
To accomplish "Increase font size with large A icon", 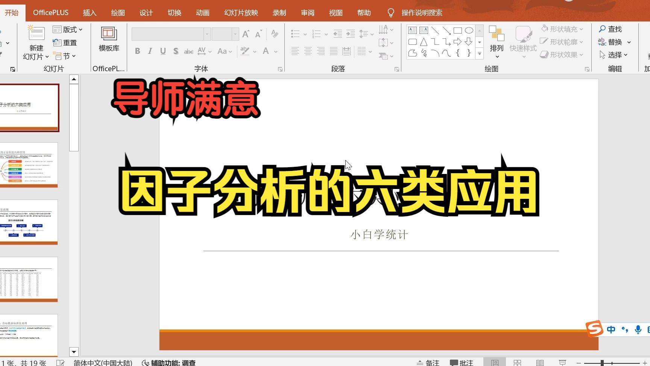I will (x=246, y=34).
